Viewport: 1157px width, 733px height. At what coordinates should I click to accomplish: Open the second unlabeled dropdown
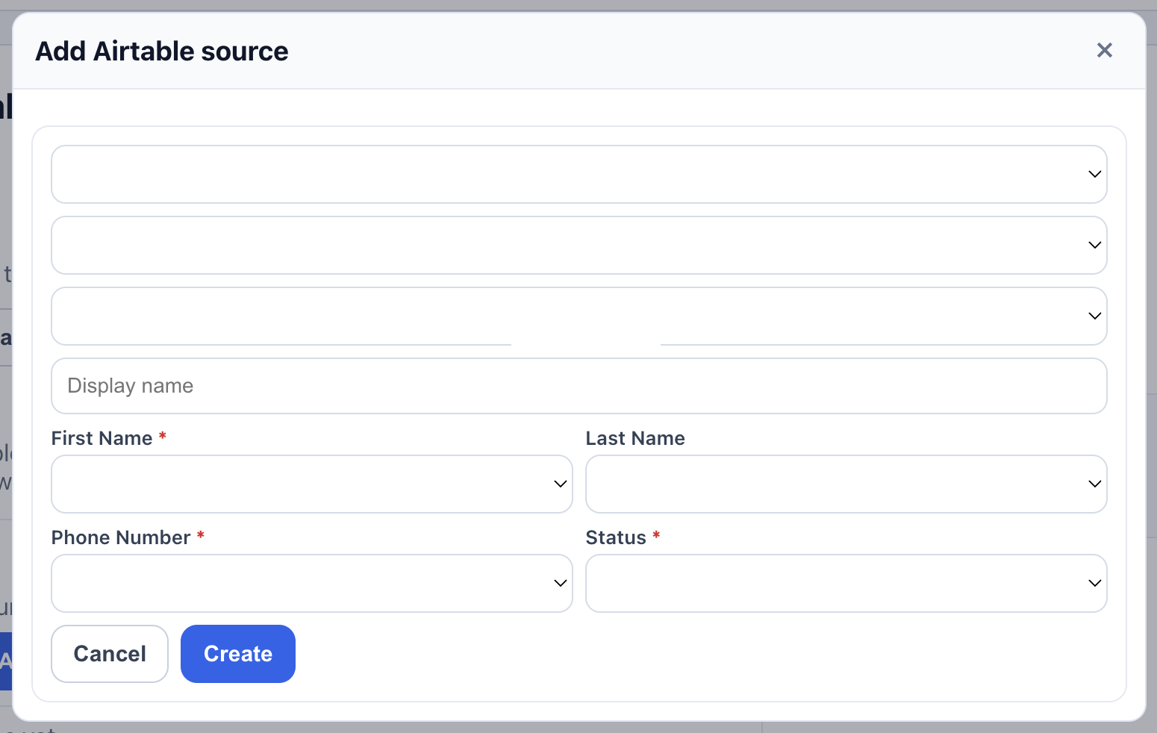click(x=578, y=245)
